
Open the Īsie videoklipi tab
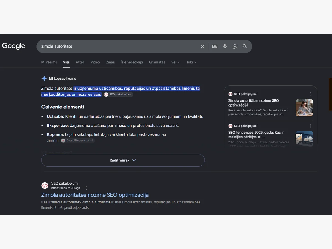132,62
